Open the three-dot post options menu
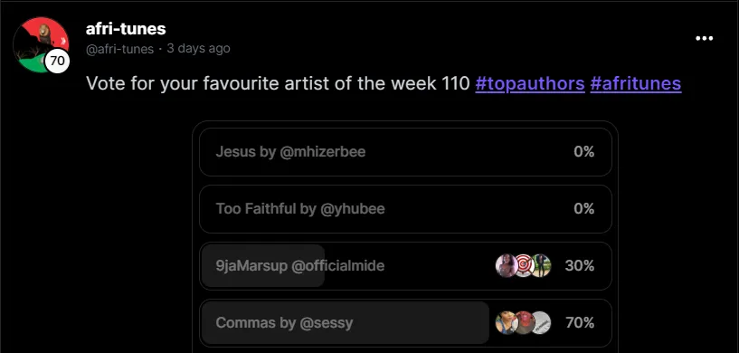Viewport: 739px width, 353px height. (x=704, y=39)
